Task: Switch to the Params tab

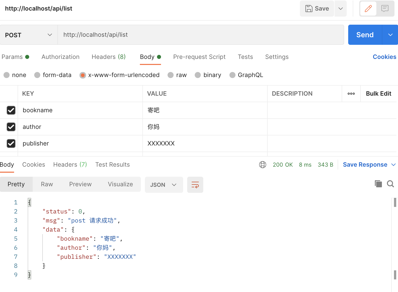Action: [15, 57]
